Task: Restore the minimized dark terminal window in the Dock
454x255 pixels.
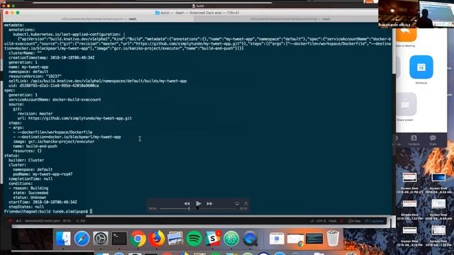Action: point(314,239)
